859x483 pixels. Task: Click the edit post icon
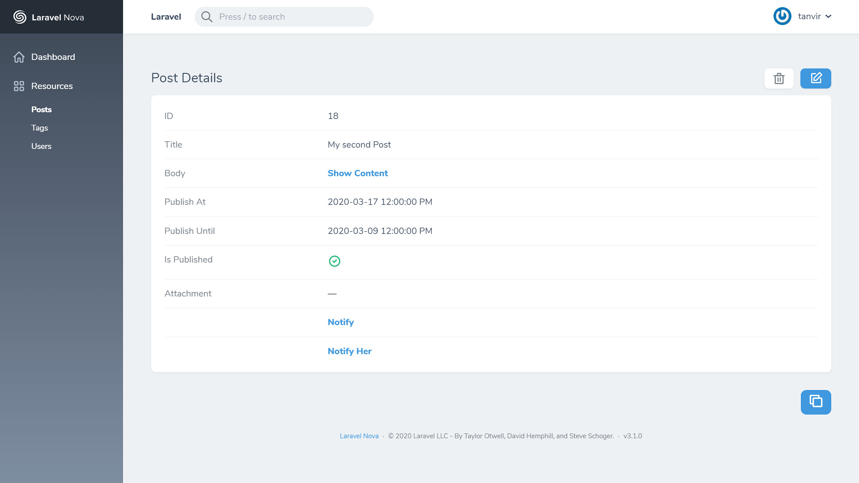point(816,78)
